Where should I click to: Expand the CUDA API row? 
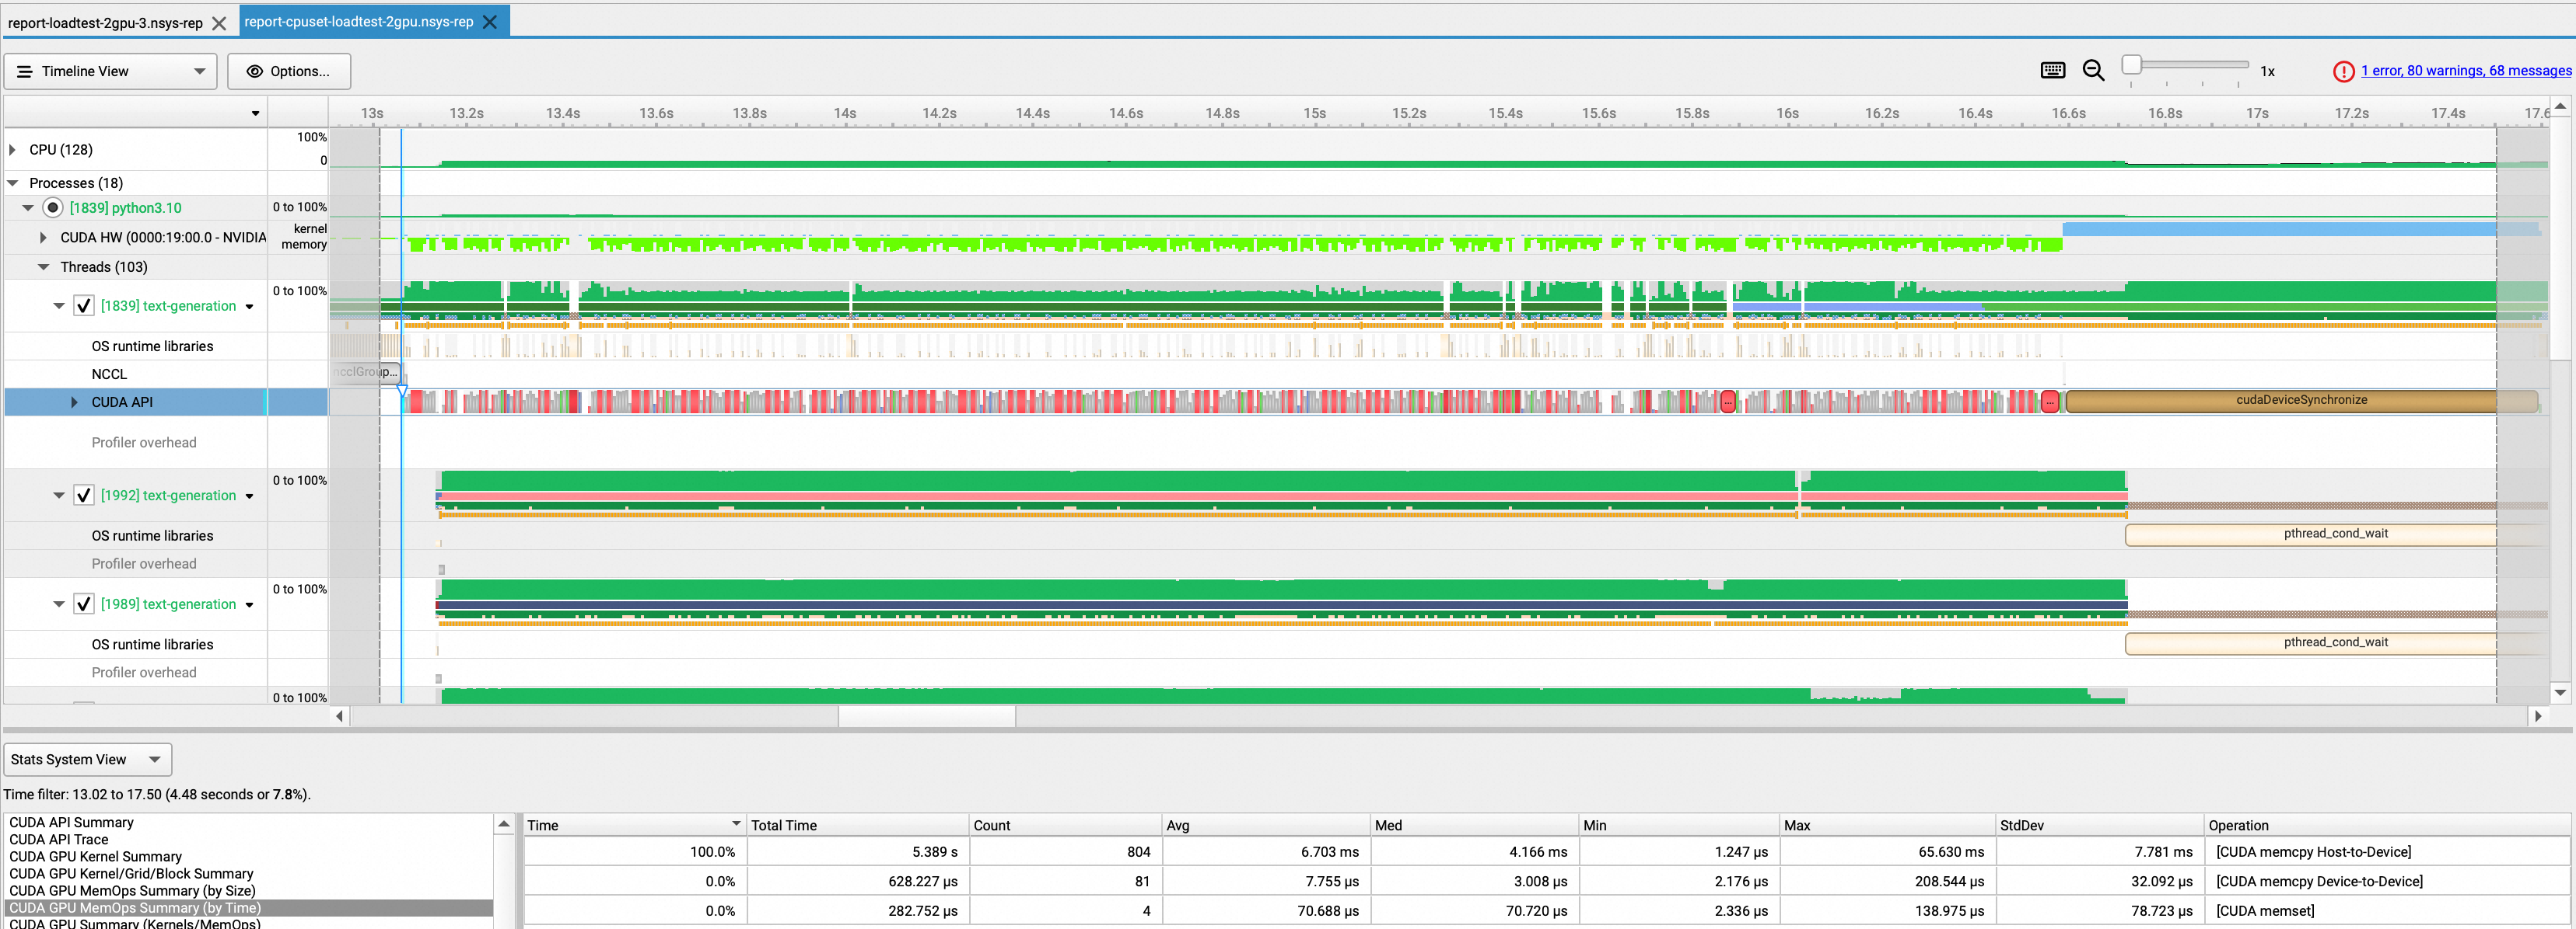74,402
